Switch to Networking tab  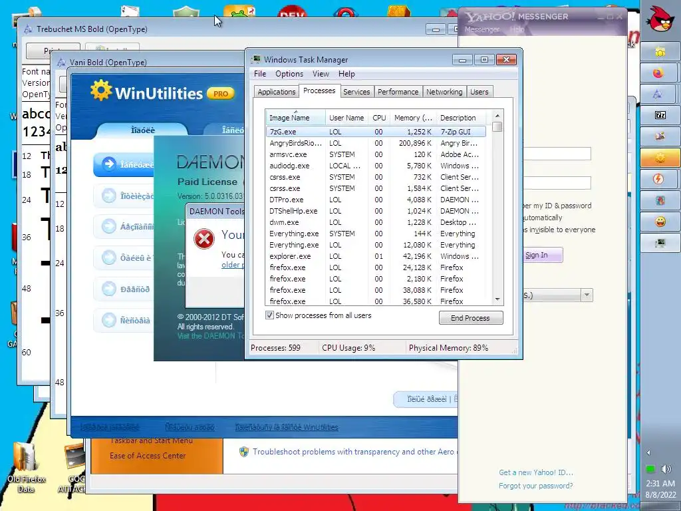click(x=444, y=92)
